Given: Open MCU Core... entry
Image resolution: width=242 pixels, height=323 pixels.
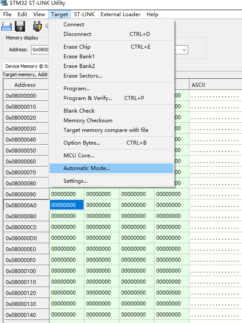Looking at the screenshot, I should (x=112, y=156).
